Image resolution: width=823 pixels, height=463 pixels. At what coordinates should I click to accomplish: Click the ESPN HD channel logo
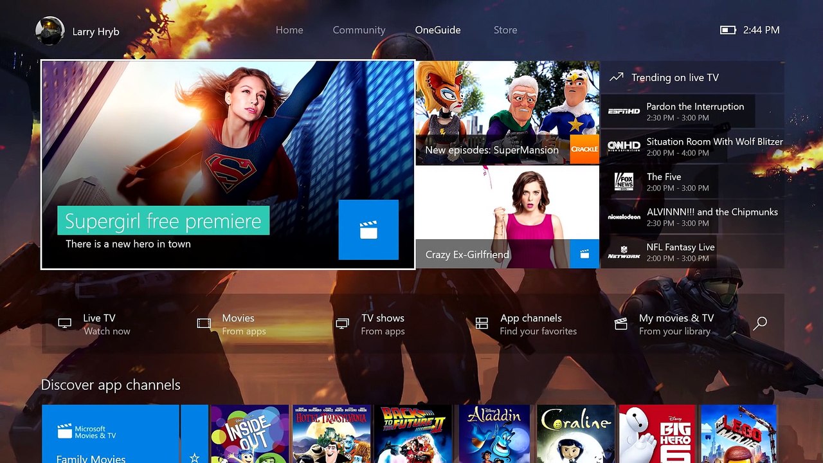[624, 111]
